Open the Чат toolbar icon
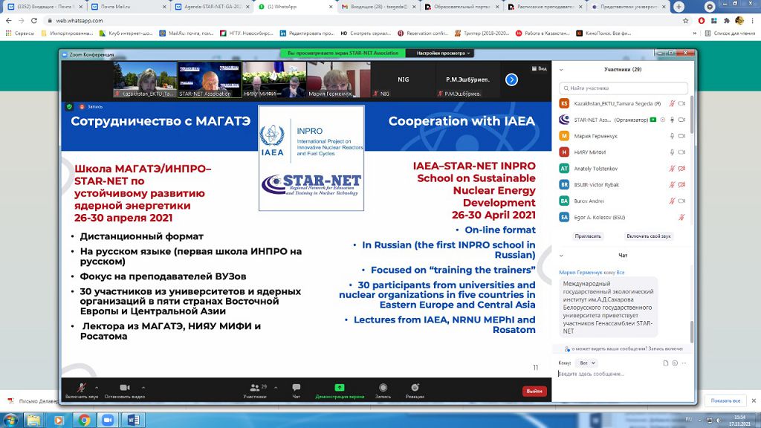The width and height of the screenshot is (761, 428). coord(296,390)
